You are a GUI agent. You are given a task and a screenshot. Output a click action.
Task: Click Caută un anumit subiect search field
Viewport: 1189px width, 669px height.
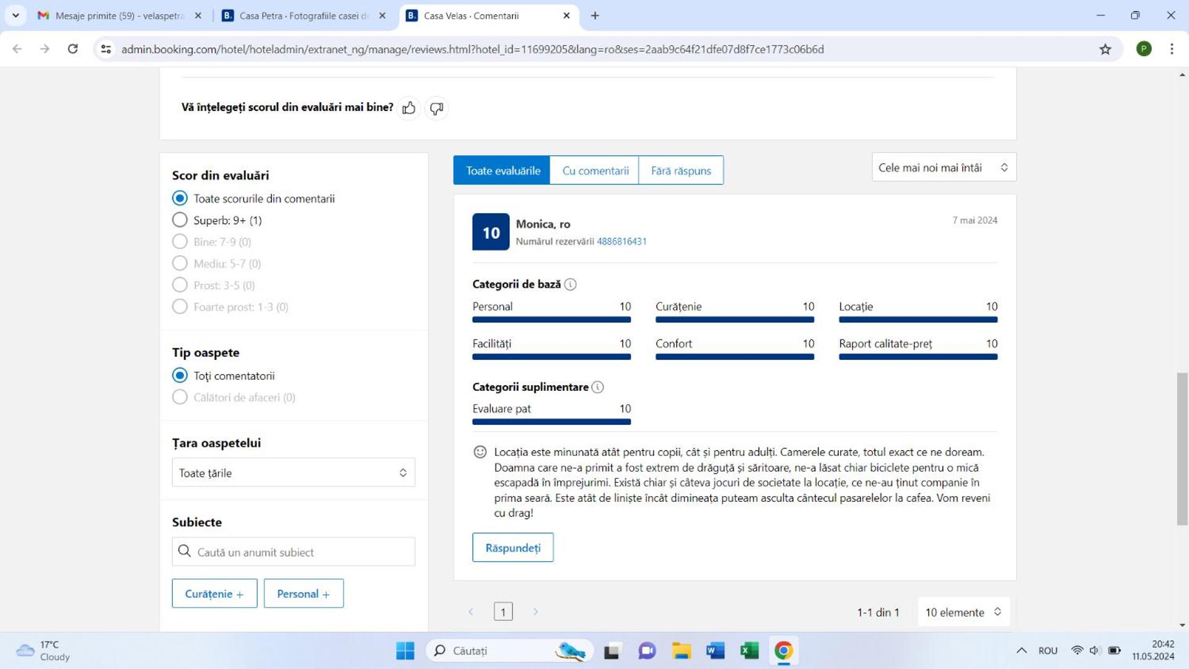point(293,552)
